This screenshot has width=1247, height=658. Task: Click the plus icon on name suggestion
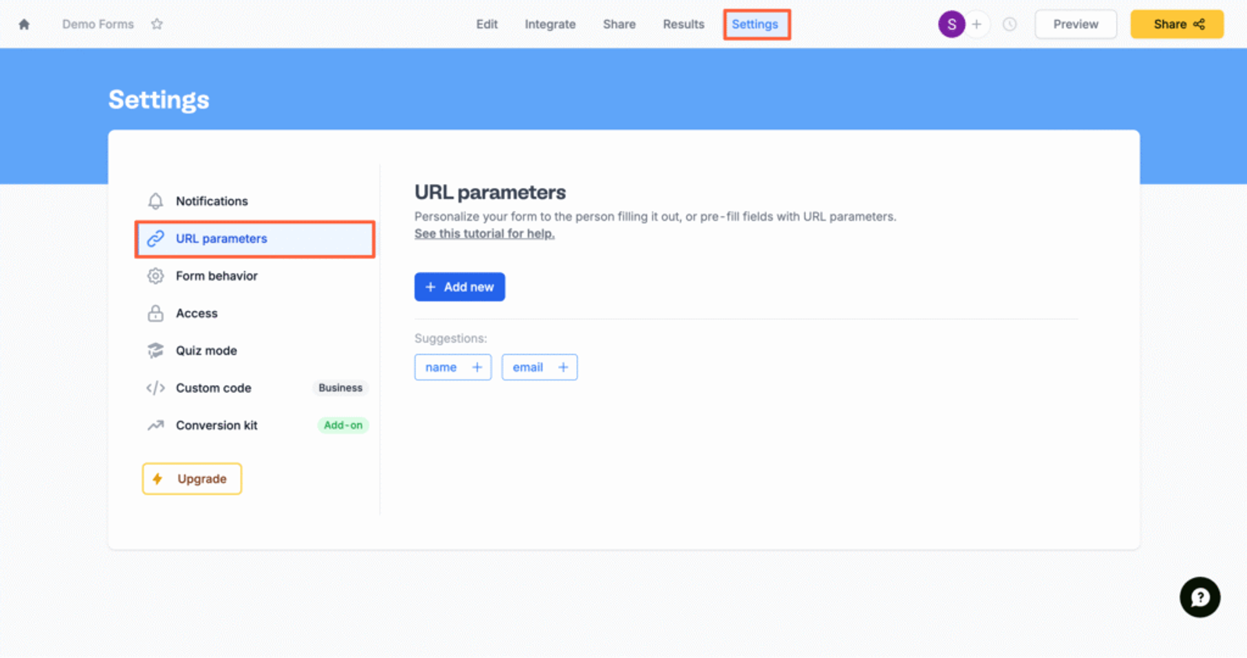click(x=477, y=367)
